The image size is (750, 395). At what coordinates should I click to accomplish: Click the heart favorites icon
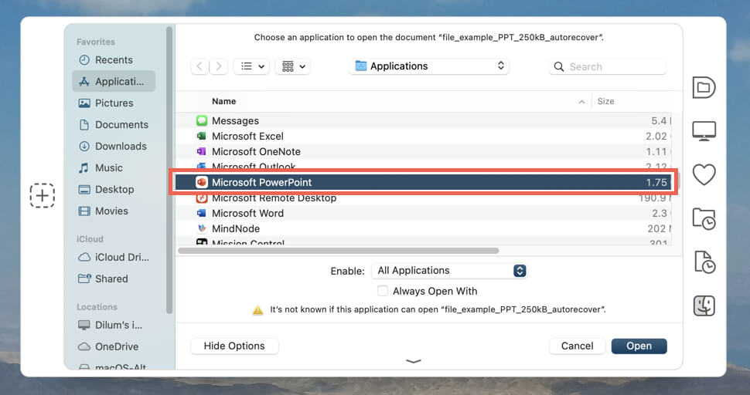click(x=704, y=175)
